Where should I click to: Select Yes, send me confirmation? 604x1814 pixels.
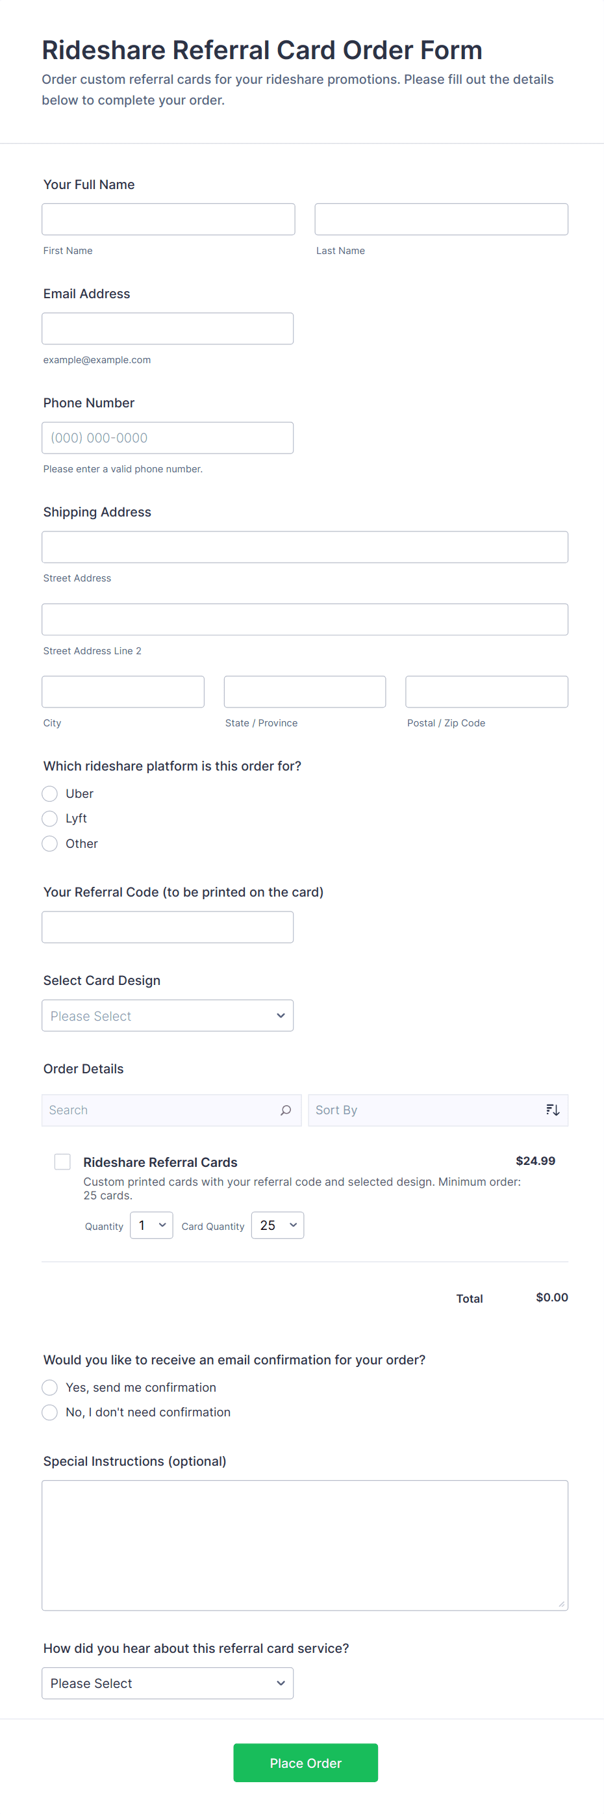pos(50,1387)
